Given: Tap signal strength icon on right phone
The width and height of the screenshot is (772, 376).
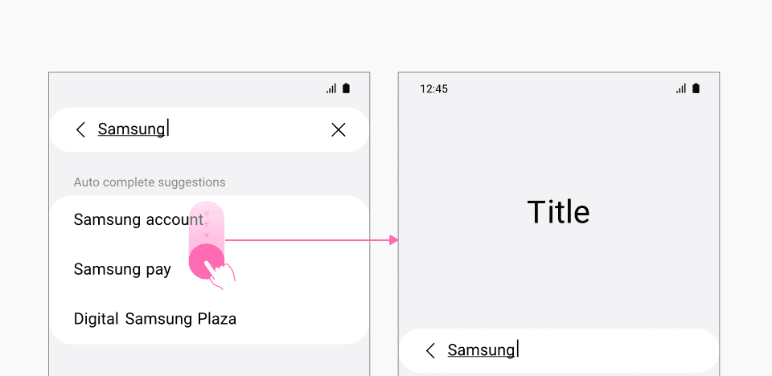Looking at the screenshot, I should [x=681, y=88].
